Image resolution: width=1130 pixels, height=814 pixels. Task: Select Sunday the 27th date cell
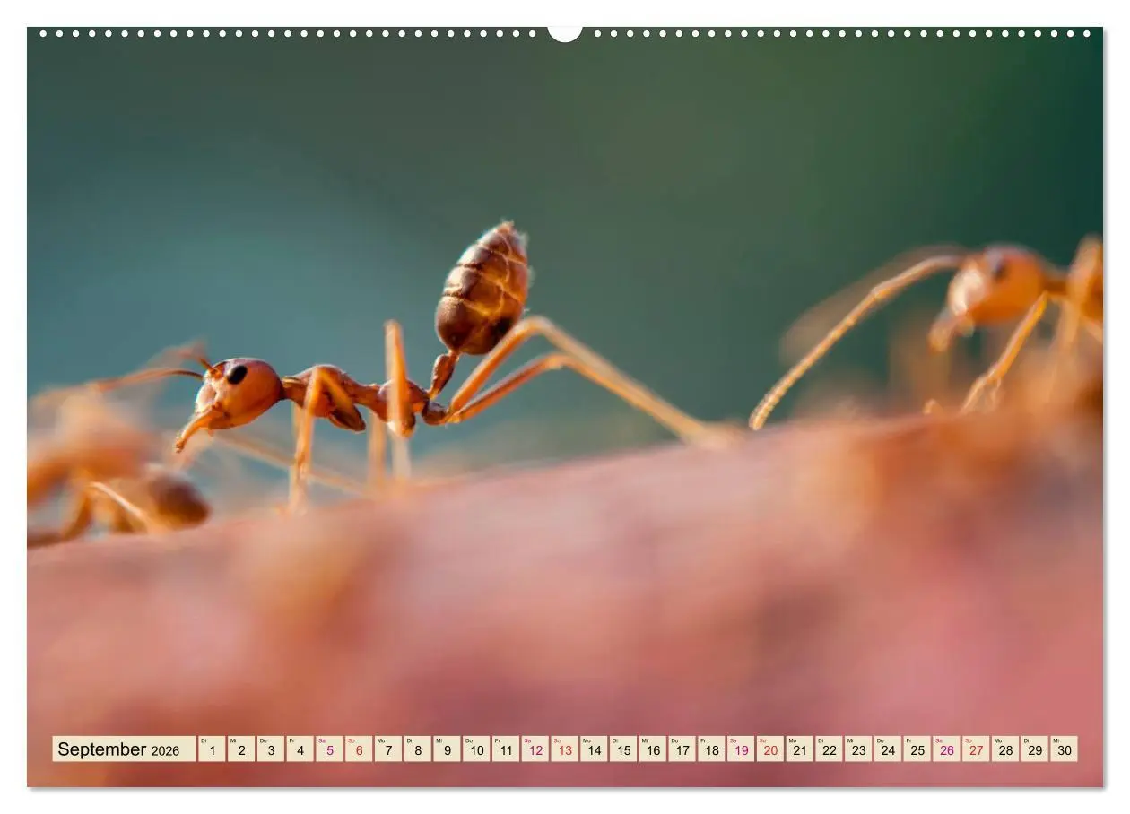tap(976, 749)
